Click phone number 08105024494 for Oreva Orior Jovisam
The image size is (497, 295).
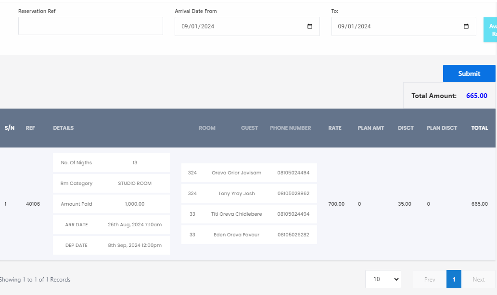click(x=293, y=173)
